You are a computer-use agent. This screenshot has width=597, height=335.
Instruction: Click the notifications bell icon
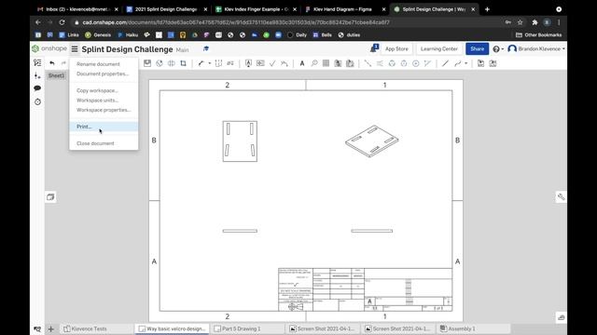pos(374,48)
